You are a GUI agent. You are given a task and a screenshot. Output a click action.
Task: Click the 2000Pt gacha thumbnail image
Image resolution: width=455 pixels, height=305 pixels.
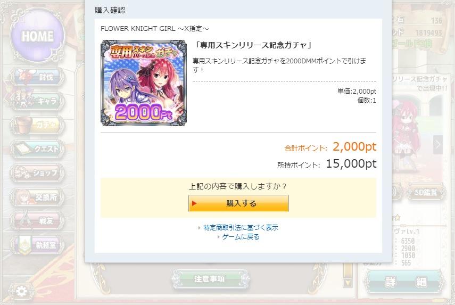pyautogui.click(x=144, y=83)
